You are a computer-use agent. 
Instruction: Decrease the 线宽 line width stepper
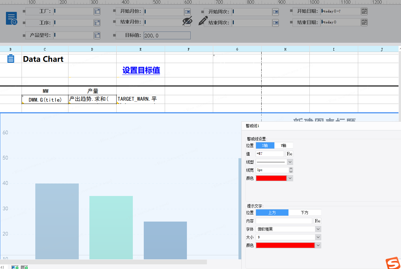pos(291,172)
